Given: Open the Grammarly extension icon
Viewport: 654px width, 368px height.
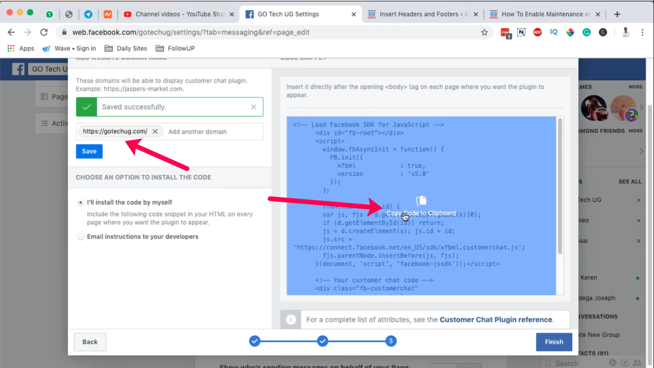Looking at the screenshot, I should (x=586, y=33).
